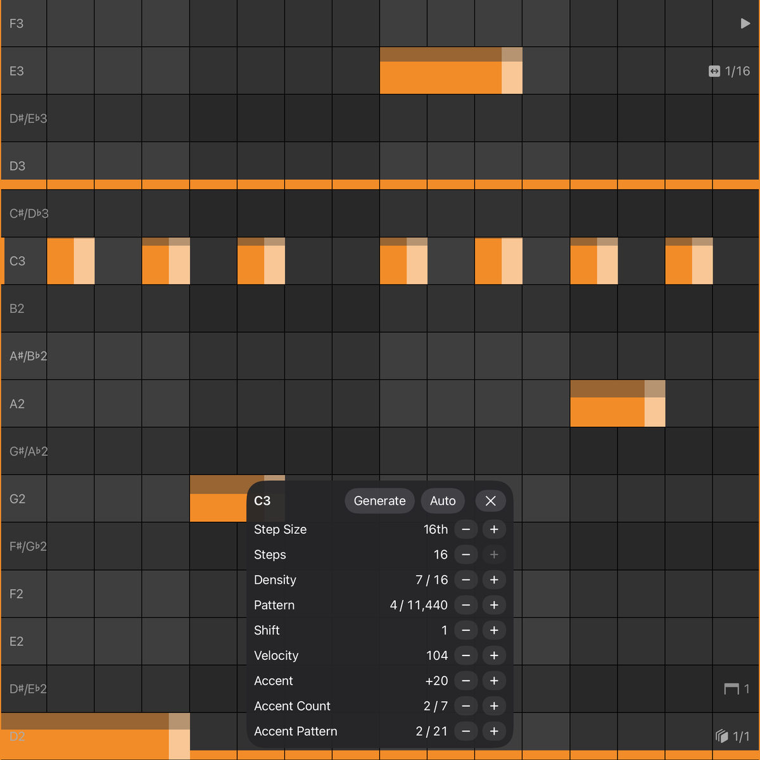Decrease Accent Count with minus
This screenshot has height=760, width=760.
pyautogui.click(x=466, y=706)
